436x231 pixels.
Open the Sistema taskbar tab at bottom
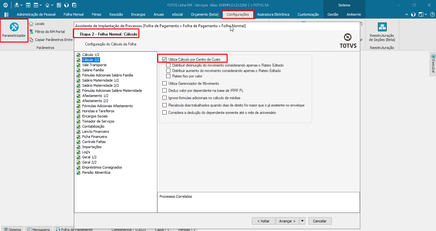click(12, 229)
